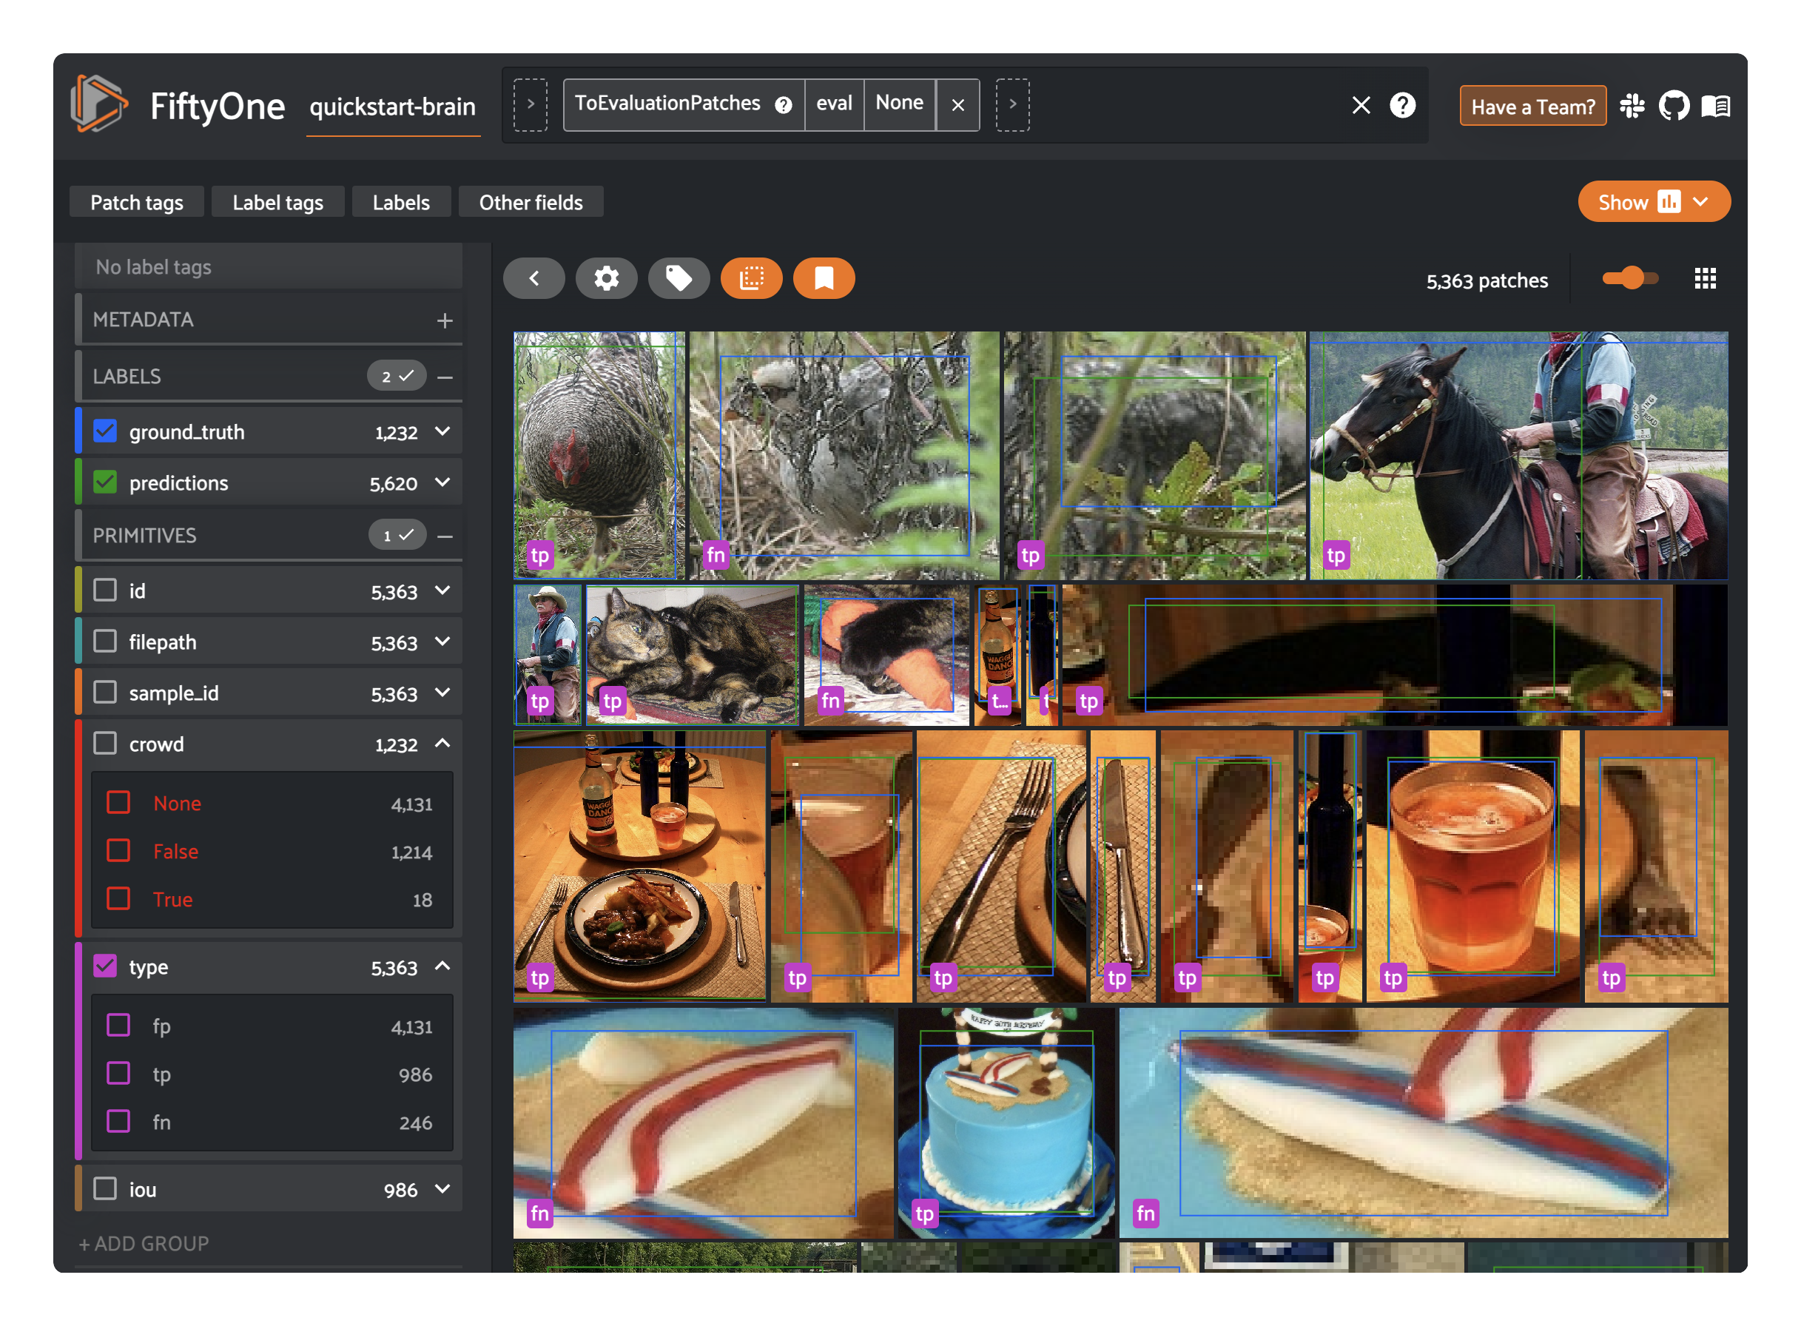Enable the crowd field checkbox
Screen dimensions: 1801x1326
[105, 743]
